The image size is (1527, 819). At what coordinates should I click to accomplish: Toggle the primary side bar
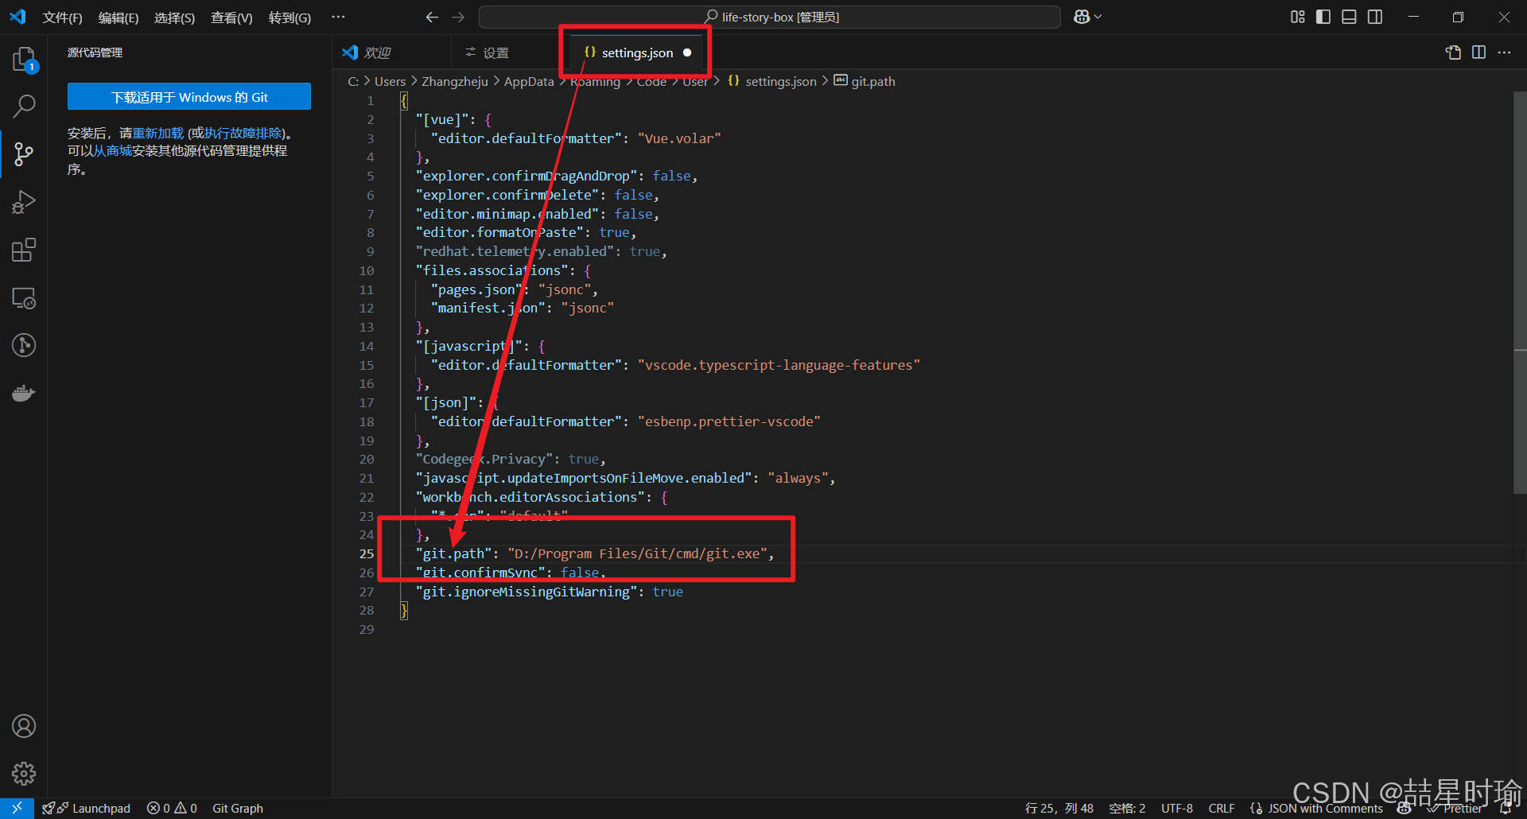(1323, 17)
